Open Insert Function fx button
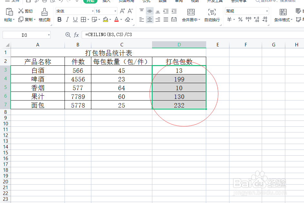 pos(76,35)
